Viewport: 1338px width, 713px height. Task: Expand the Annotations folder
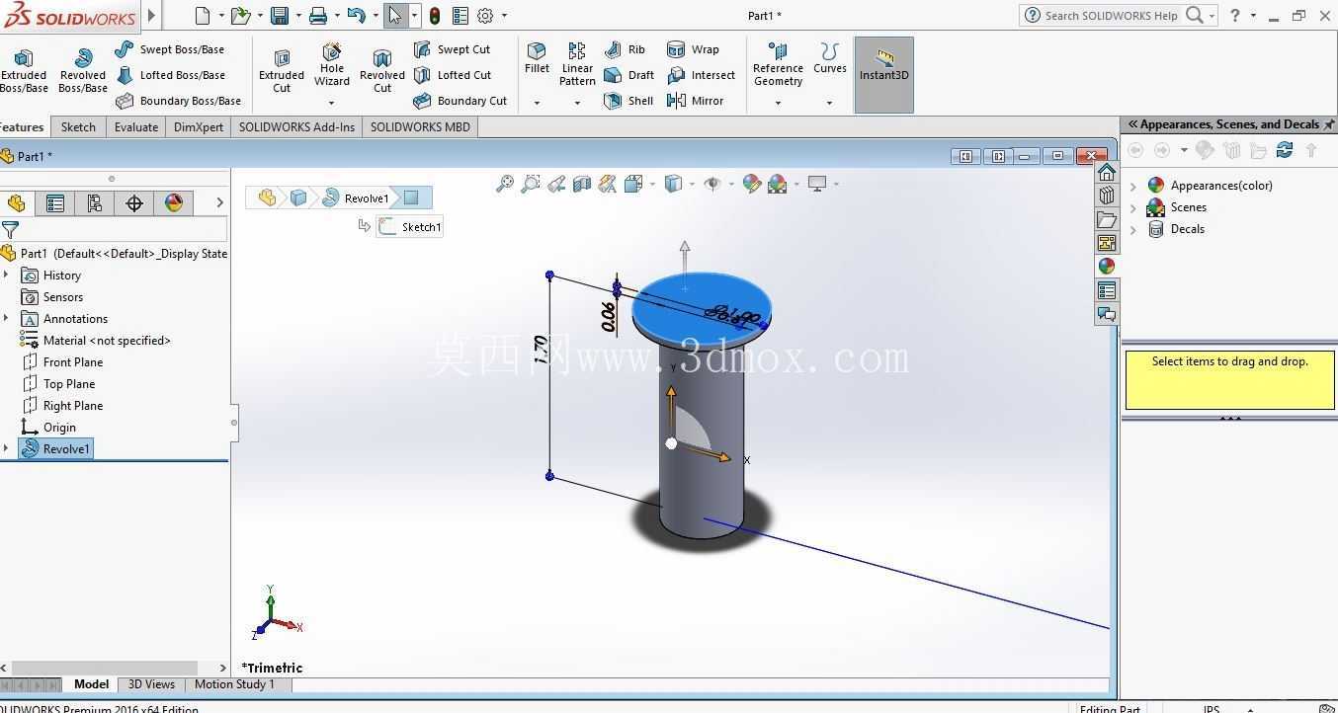tap(7, 319)
